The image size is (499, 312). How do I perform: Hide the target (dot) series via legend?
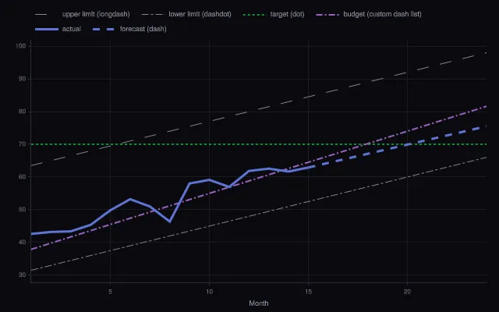pyautogui.click(x=274, y=14)
